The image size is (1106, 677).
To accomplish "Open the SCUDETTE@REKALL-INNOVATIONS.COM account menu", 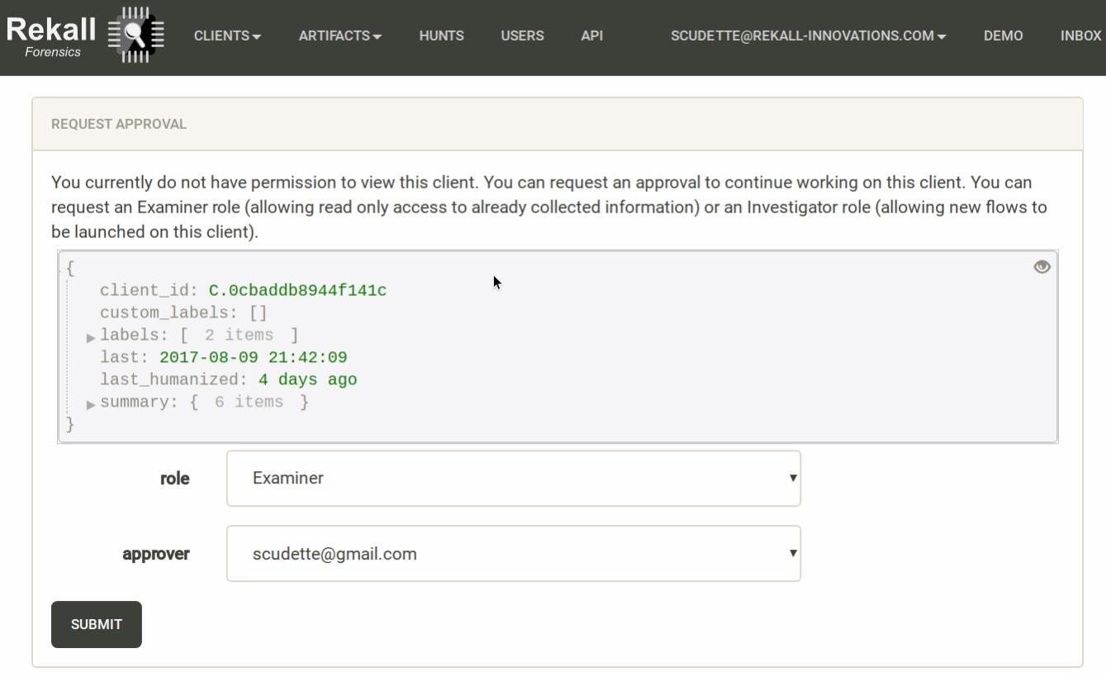I will [x=808, y=36].
